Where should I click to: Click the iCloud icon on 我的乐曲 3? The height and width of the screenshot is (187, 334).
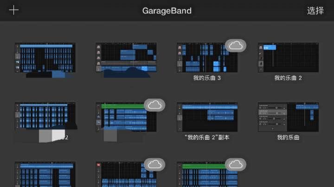tap(236, 45)
